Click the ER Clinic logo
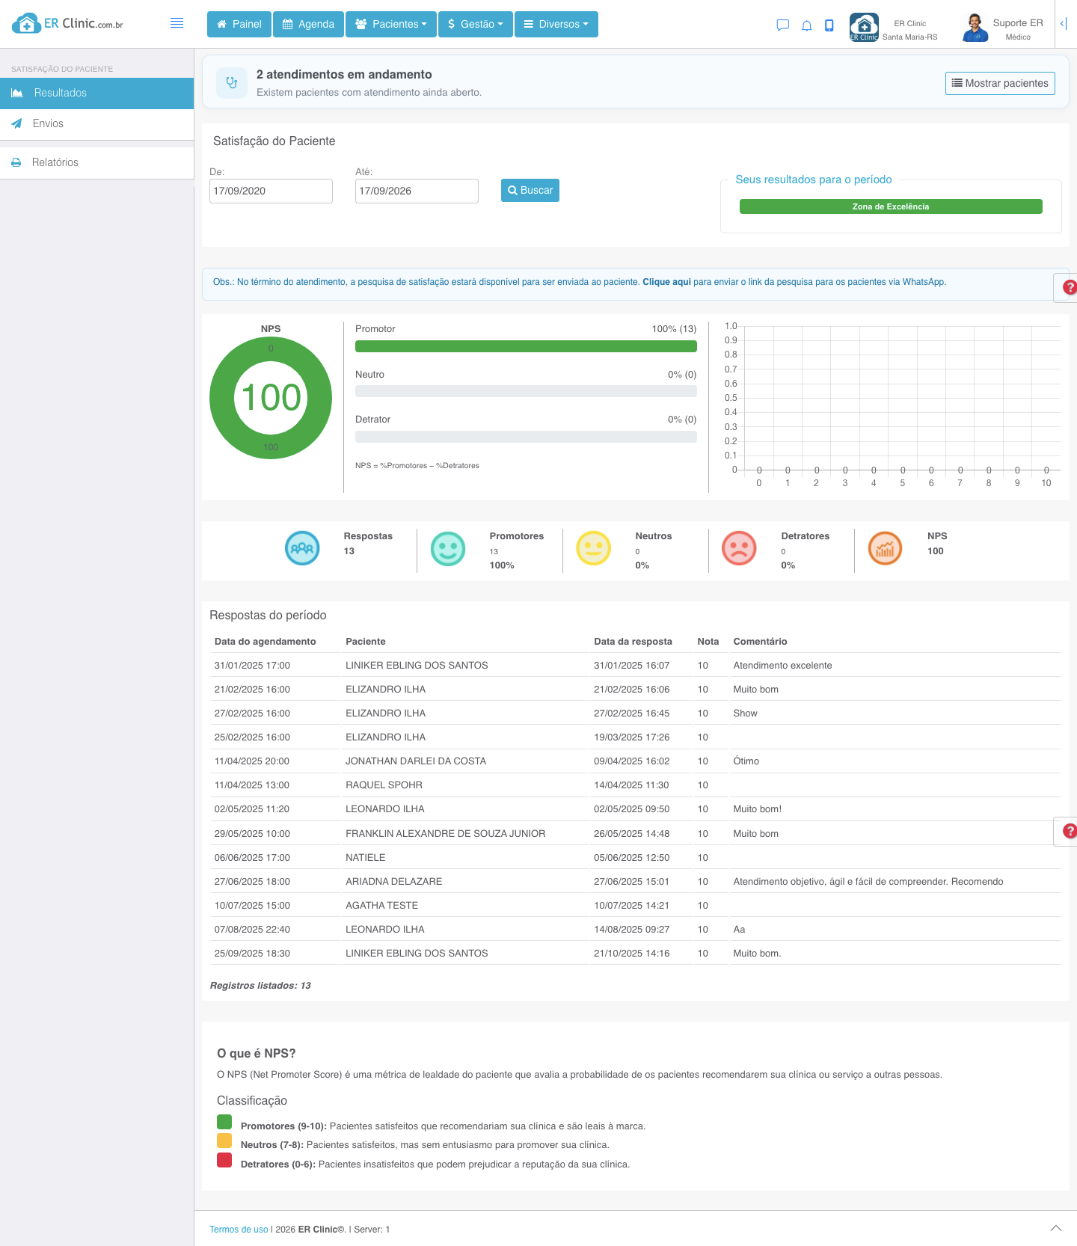This screenshot has width=1077, height=1246. (67, 23)
